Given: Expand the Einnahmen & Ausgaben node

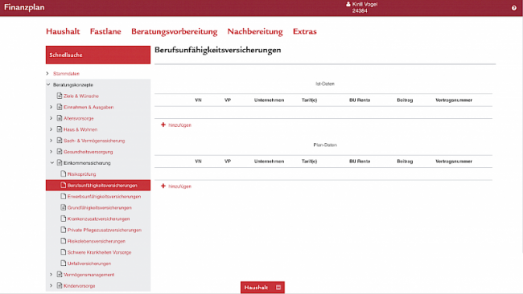Looking at the screenshot, I should point(51,107).
